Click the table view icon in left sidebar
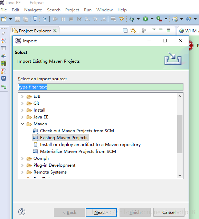 pos(3,48)
